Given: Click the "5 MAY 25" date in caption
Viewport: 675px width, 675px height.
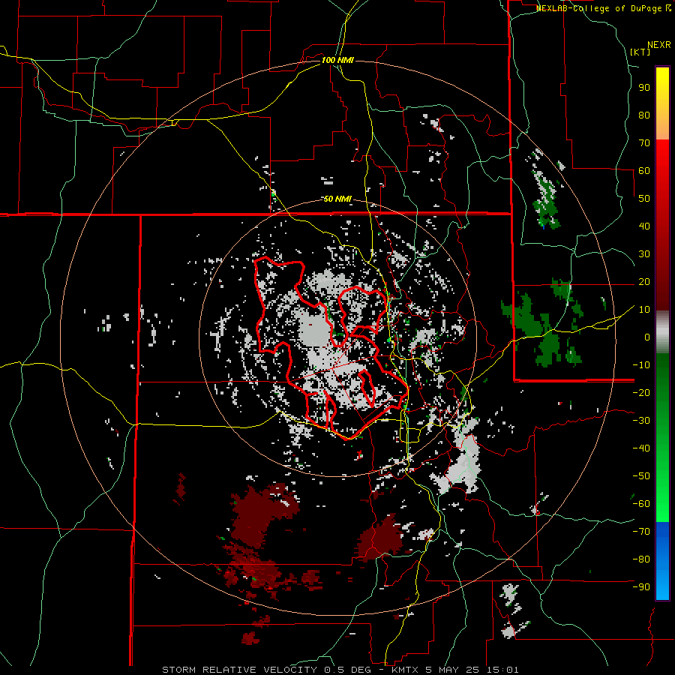Looking at the screenshot, I should [453, 670].
